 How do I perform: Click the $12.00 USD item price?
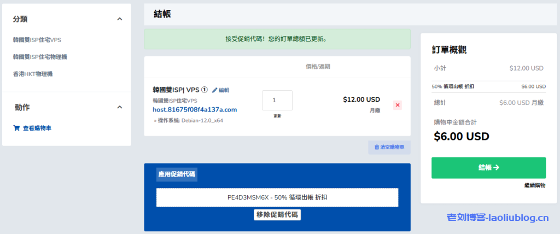[x=361, y=100]
